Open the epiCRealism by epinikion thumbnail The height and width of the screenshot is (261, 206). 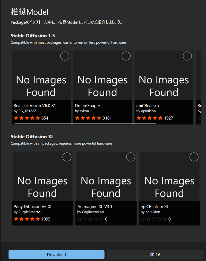(x=164, y=75)
